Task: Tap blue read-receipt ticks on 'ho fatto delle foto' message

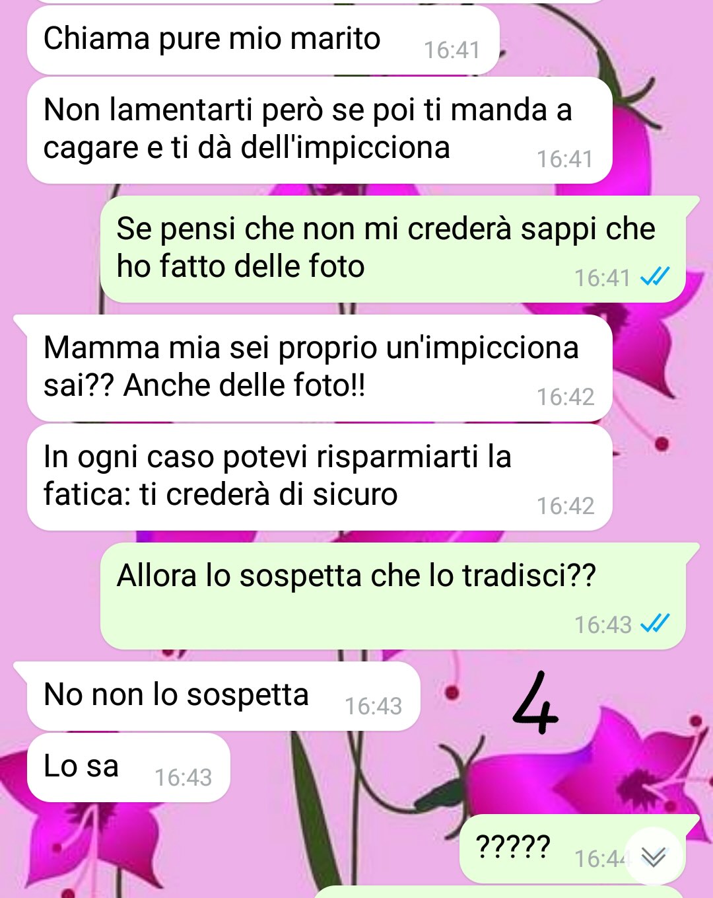Action: (x=655, y=276)
